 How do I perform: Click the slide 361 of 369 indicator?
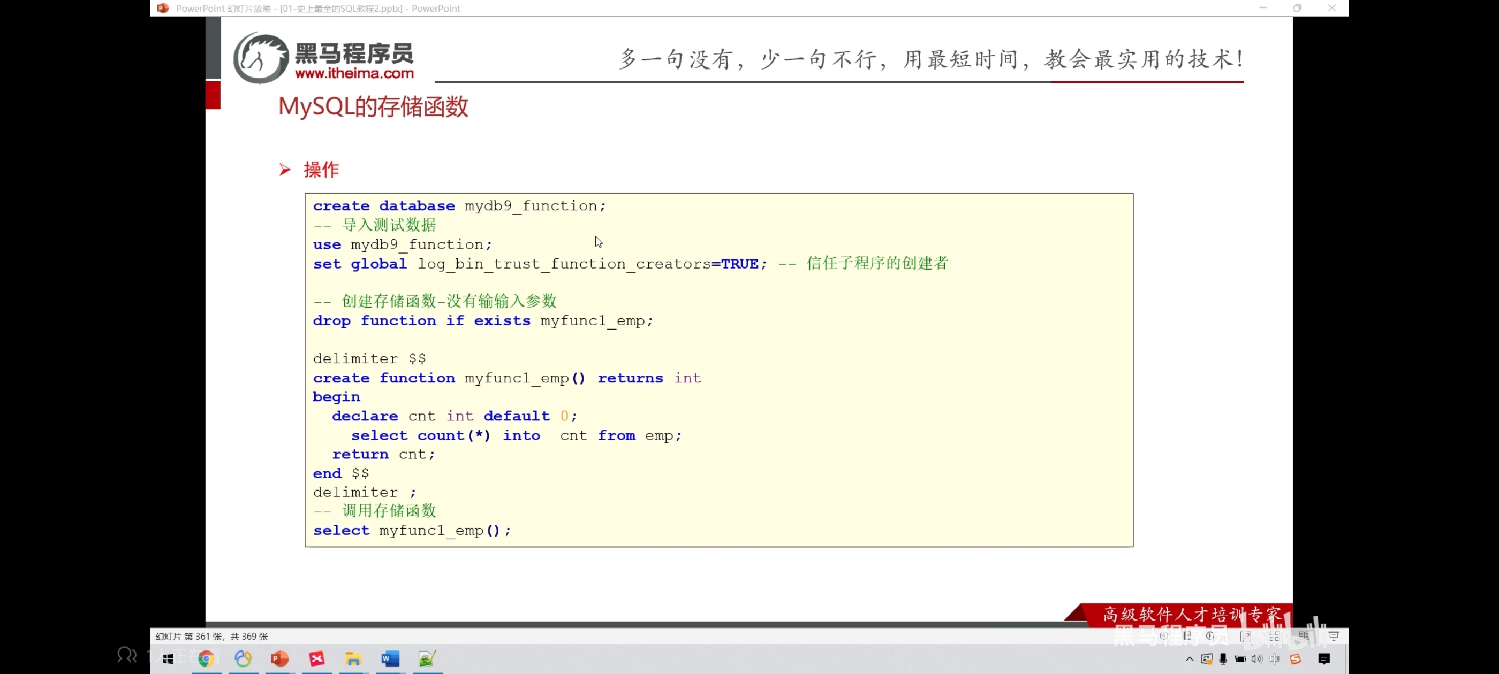(212, 636)
